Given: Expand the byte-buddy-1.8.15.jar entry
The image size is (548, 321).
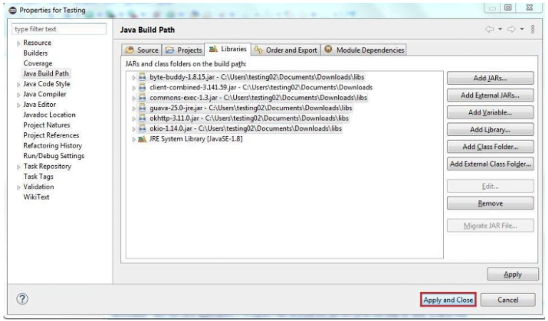Looking at the screenshot, I should click(x=133, y=78).
